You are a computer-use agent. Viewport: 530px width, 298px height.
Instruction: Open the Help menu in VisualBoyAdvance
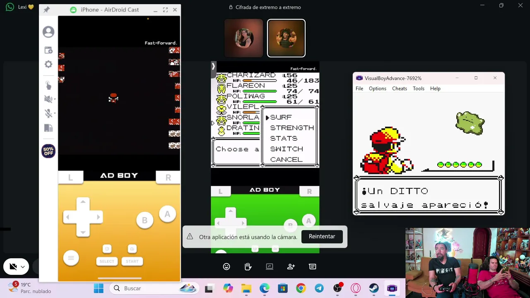click(x=435, y=89)
